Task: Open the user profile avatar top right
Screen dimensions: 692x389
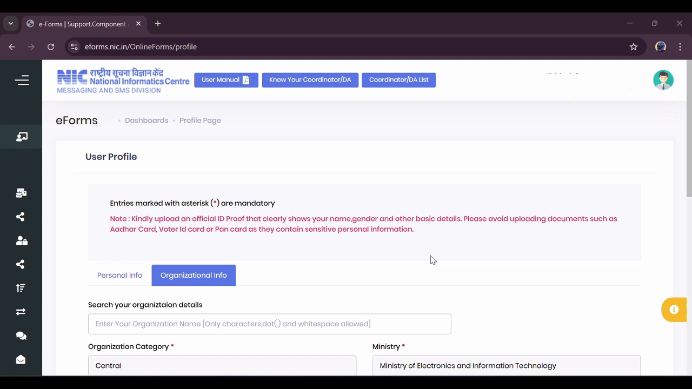Action: (x=663, y=79)
